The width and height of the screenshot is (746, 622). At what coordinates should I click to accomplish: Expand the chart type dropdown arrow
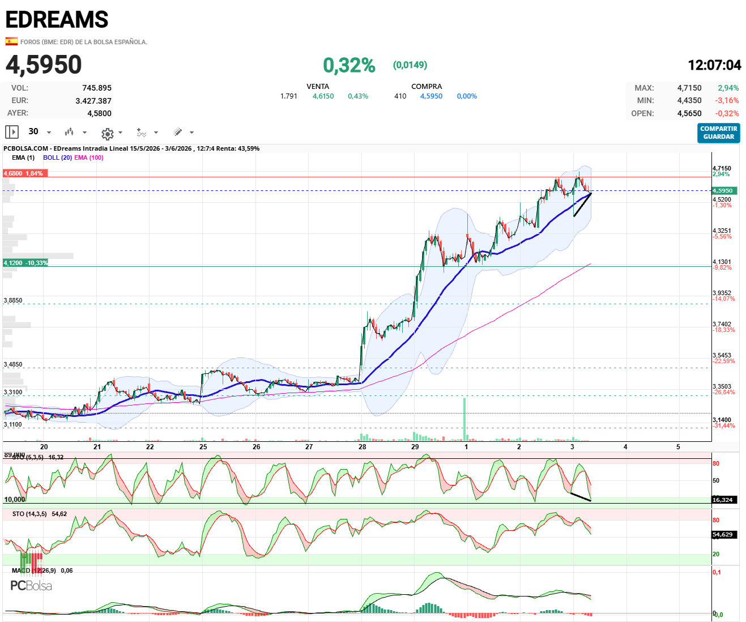[x=85, y=133]
